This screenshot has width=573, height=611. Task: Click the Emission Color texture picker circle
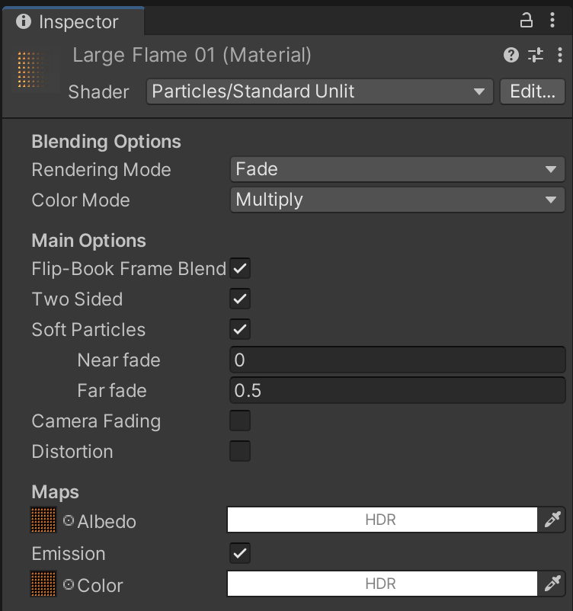tap(69, 585)
